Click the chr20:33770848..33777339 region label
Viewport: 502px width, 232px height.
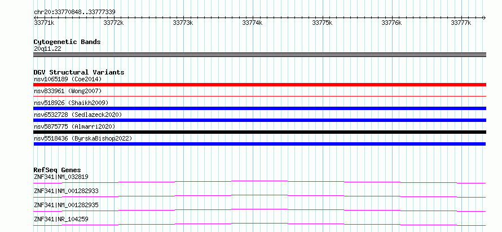tap(74, 12)
